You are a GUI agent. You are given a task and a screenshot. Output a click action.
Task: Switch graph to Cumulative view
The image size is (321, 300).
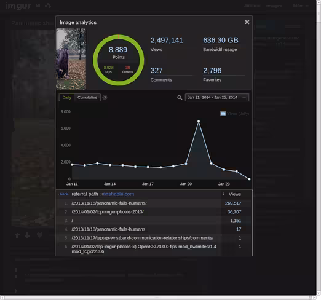87,97
